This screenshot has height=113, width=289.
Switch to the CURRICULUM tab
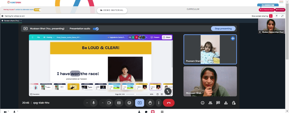(x=193, y=9)
